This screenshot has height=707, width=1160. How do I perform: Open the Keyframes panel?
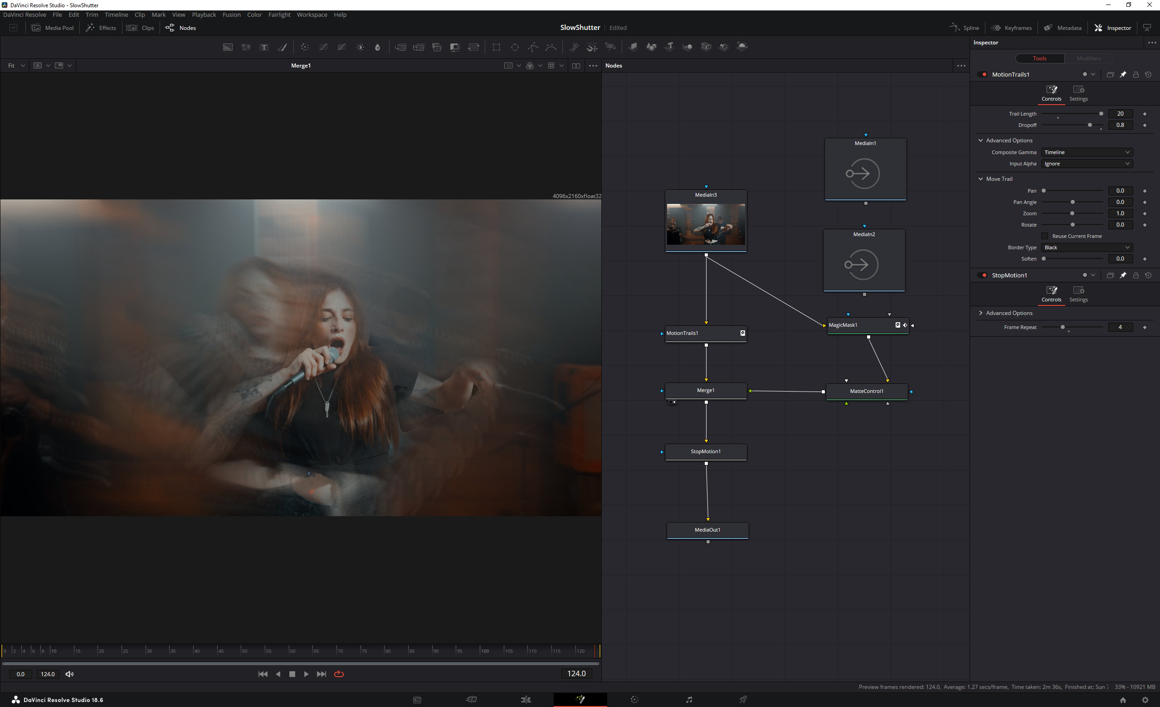point(1012,28)
